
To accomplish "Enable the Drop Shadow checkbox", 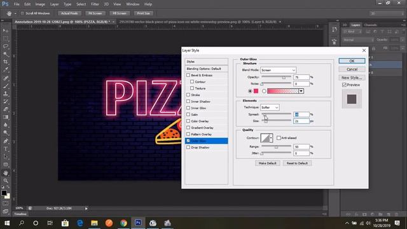I will pos(188,147).
